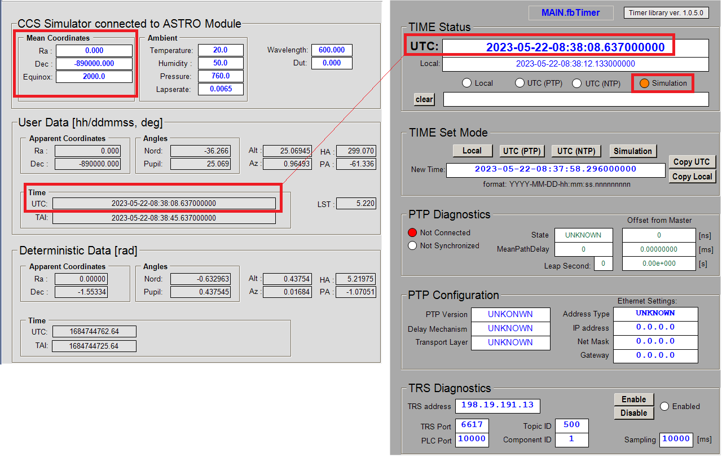Click the TRS address field
Image resolution: width=722 pixels, height=457 pixels.
pos(498,406)
